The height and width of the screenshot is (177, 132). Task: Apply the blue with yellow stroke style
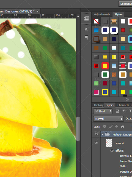(105, 92)
